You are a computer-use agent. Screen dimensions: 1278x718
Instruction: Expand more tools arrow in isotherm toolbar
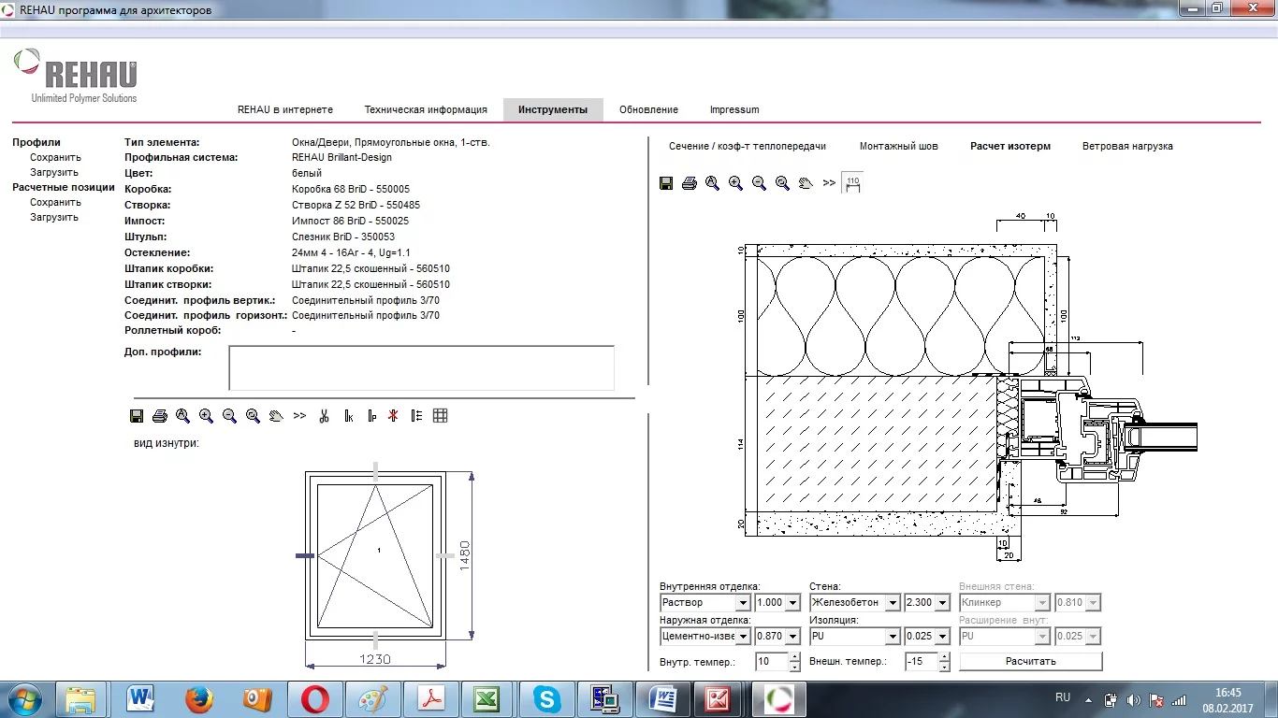(x=829, y=183)
